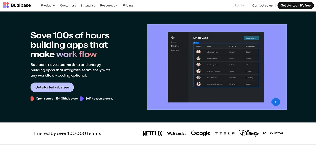The image size is (316, 165).
Task: Open the Enterprise page
Action: (88, 6)
